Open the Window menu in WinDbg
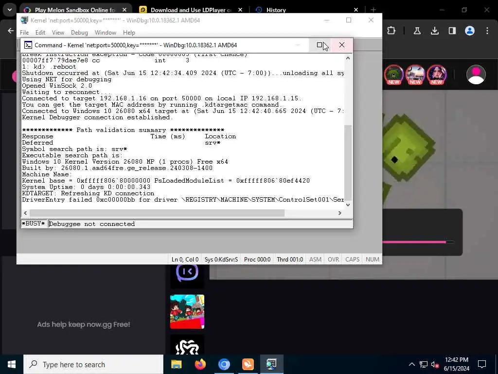The height and width of the screenshot is (374, 498). pos(106,33)
